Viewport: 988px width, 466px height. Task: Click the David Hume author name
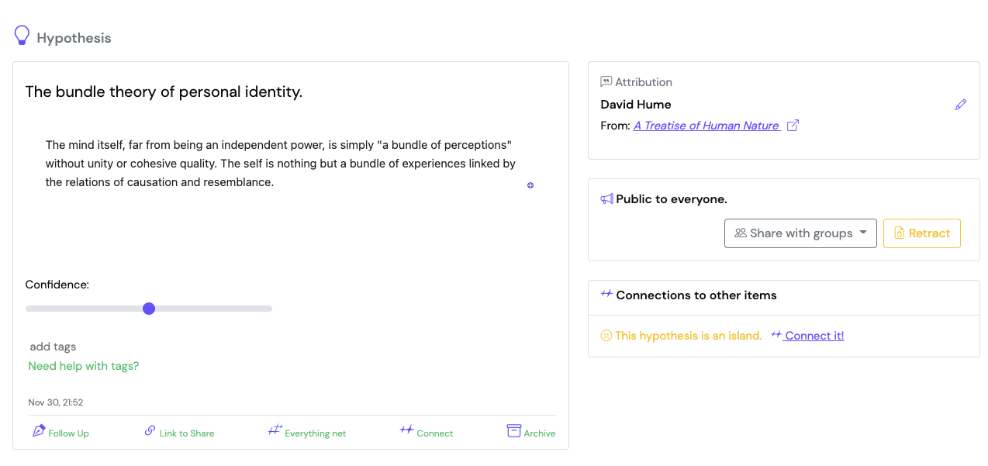(x=636, y=105)
